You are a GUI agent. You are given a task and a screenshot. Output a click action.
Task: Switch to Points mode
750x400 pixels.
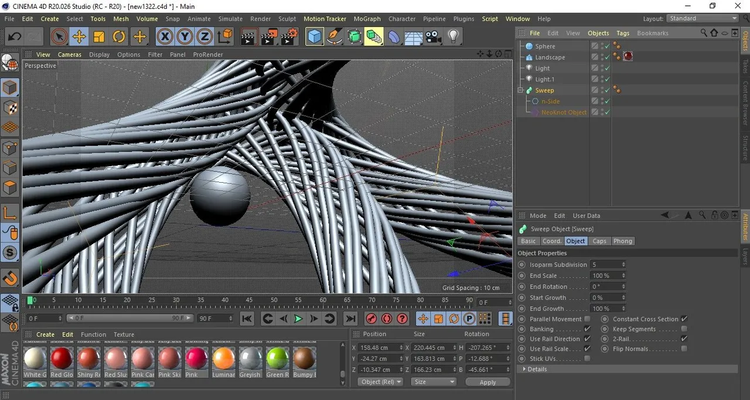(x=10, y=148)
